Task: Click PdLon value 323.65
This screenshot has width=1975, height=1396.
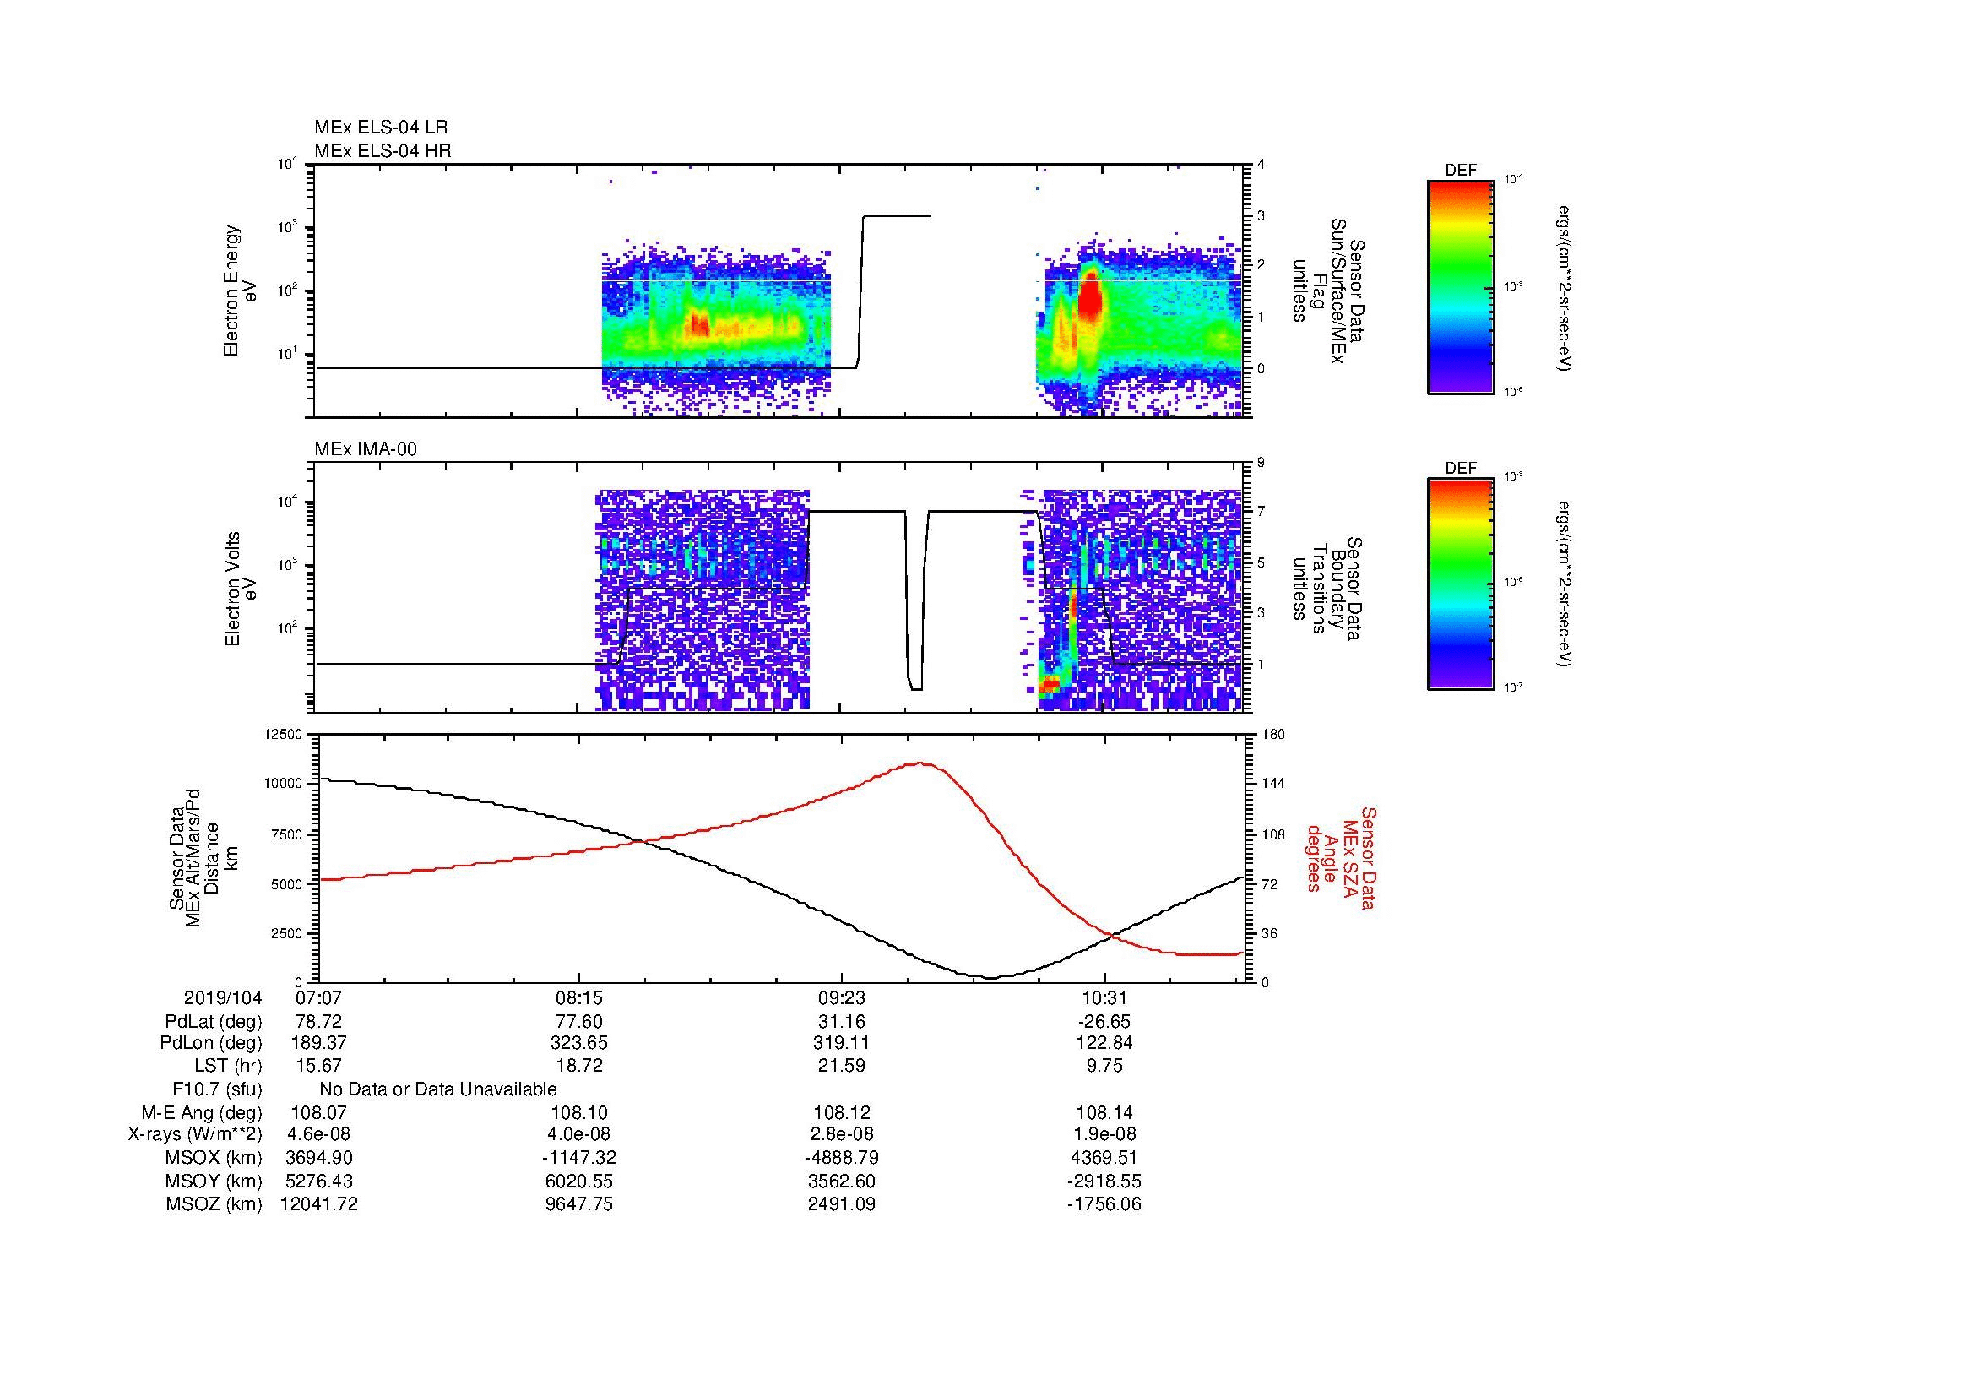Action: coord(579,1043)
